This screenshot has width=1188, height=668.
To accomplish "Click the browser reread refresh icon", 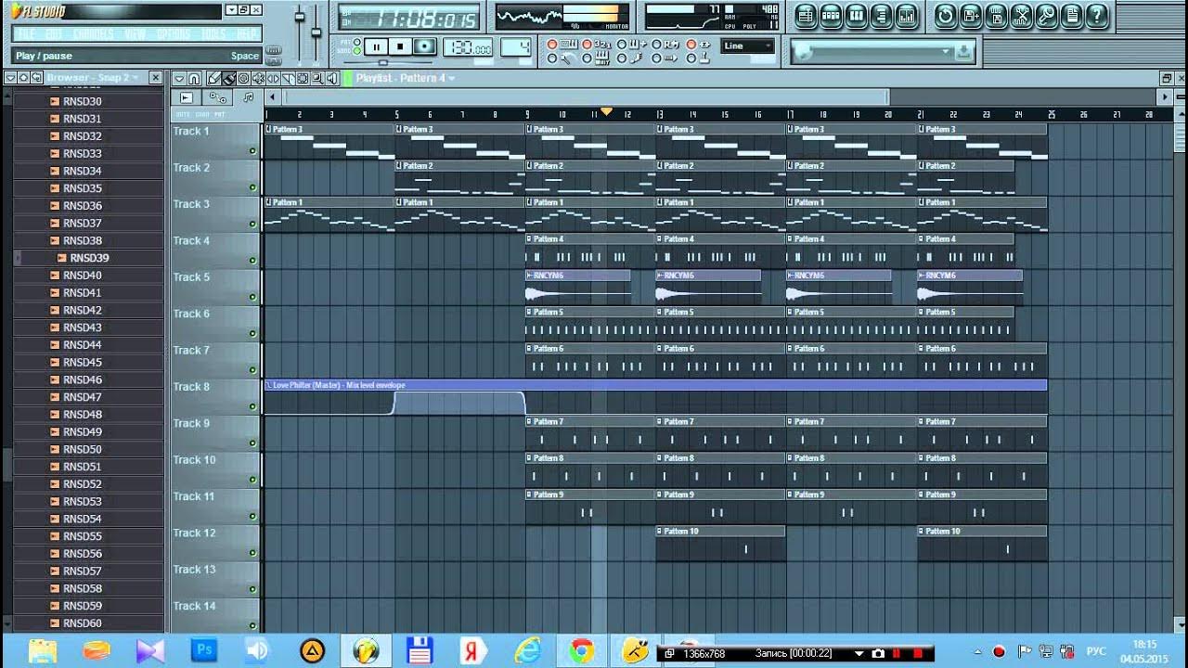I will 37,78.
